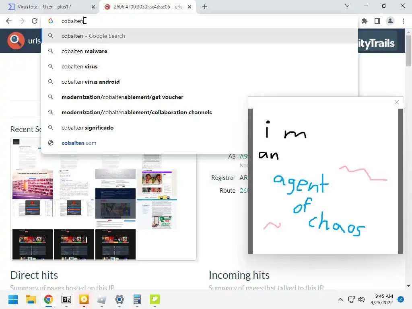Reload the current page
Viewport: 412px width, 309px height.
[35, 21]
